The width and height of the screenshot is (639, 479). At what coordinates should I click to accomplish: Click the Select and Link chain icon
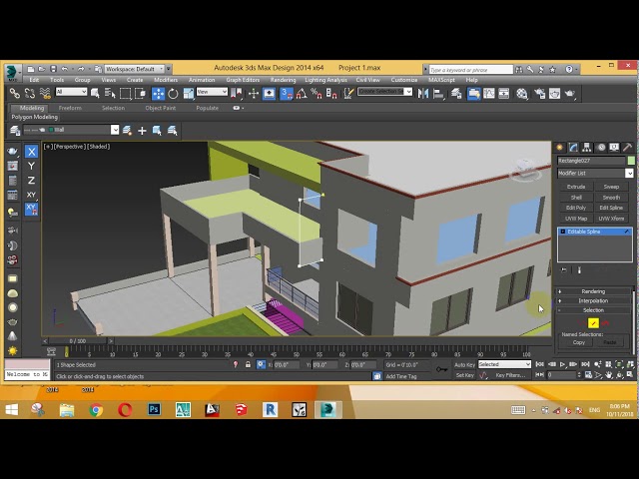15,94
